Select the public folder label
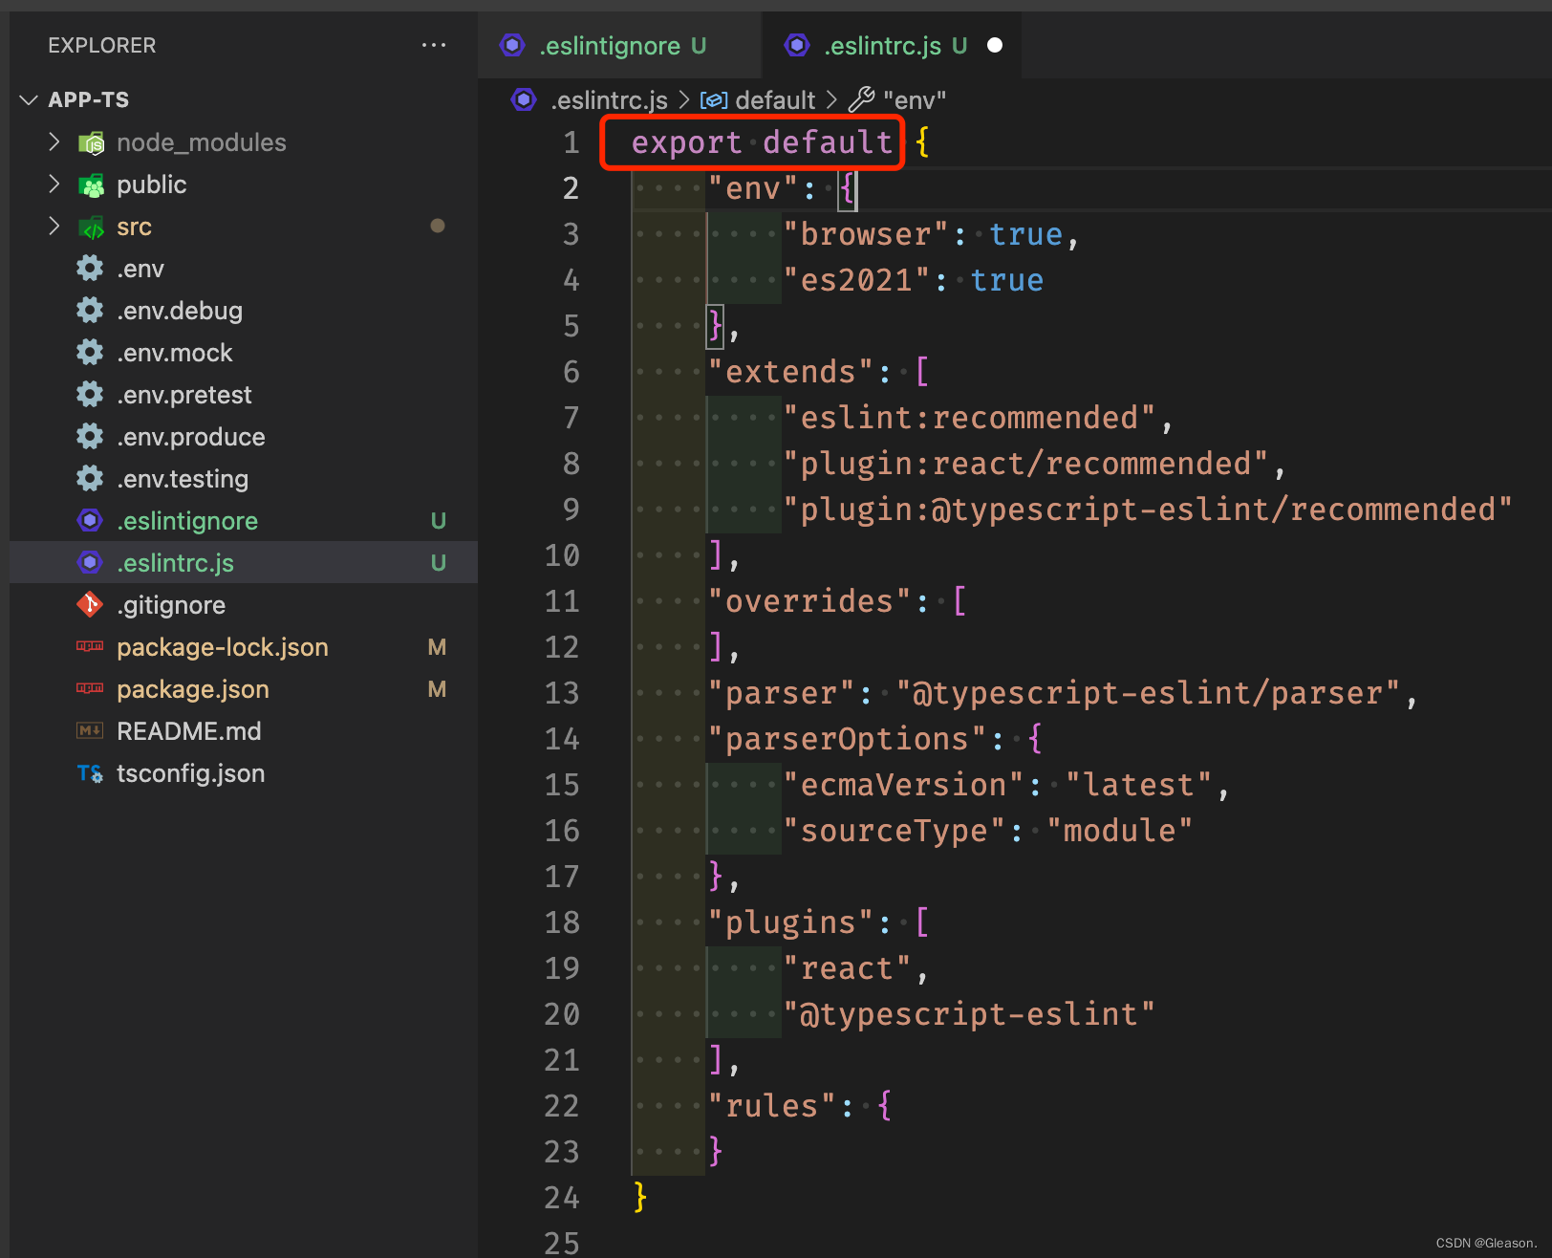1552x1258 pixels. pos(151,184)
